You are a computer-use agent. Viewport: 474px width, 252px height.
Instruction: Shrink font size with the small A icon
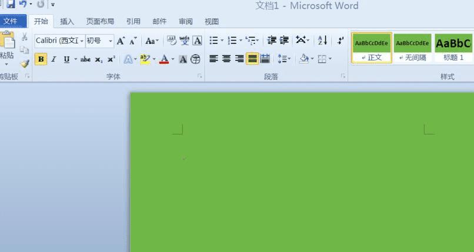(x=133, y=41)
